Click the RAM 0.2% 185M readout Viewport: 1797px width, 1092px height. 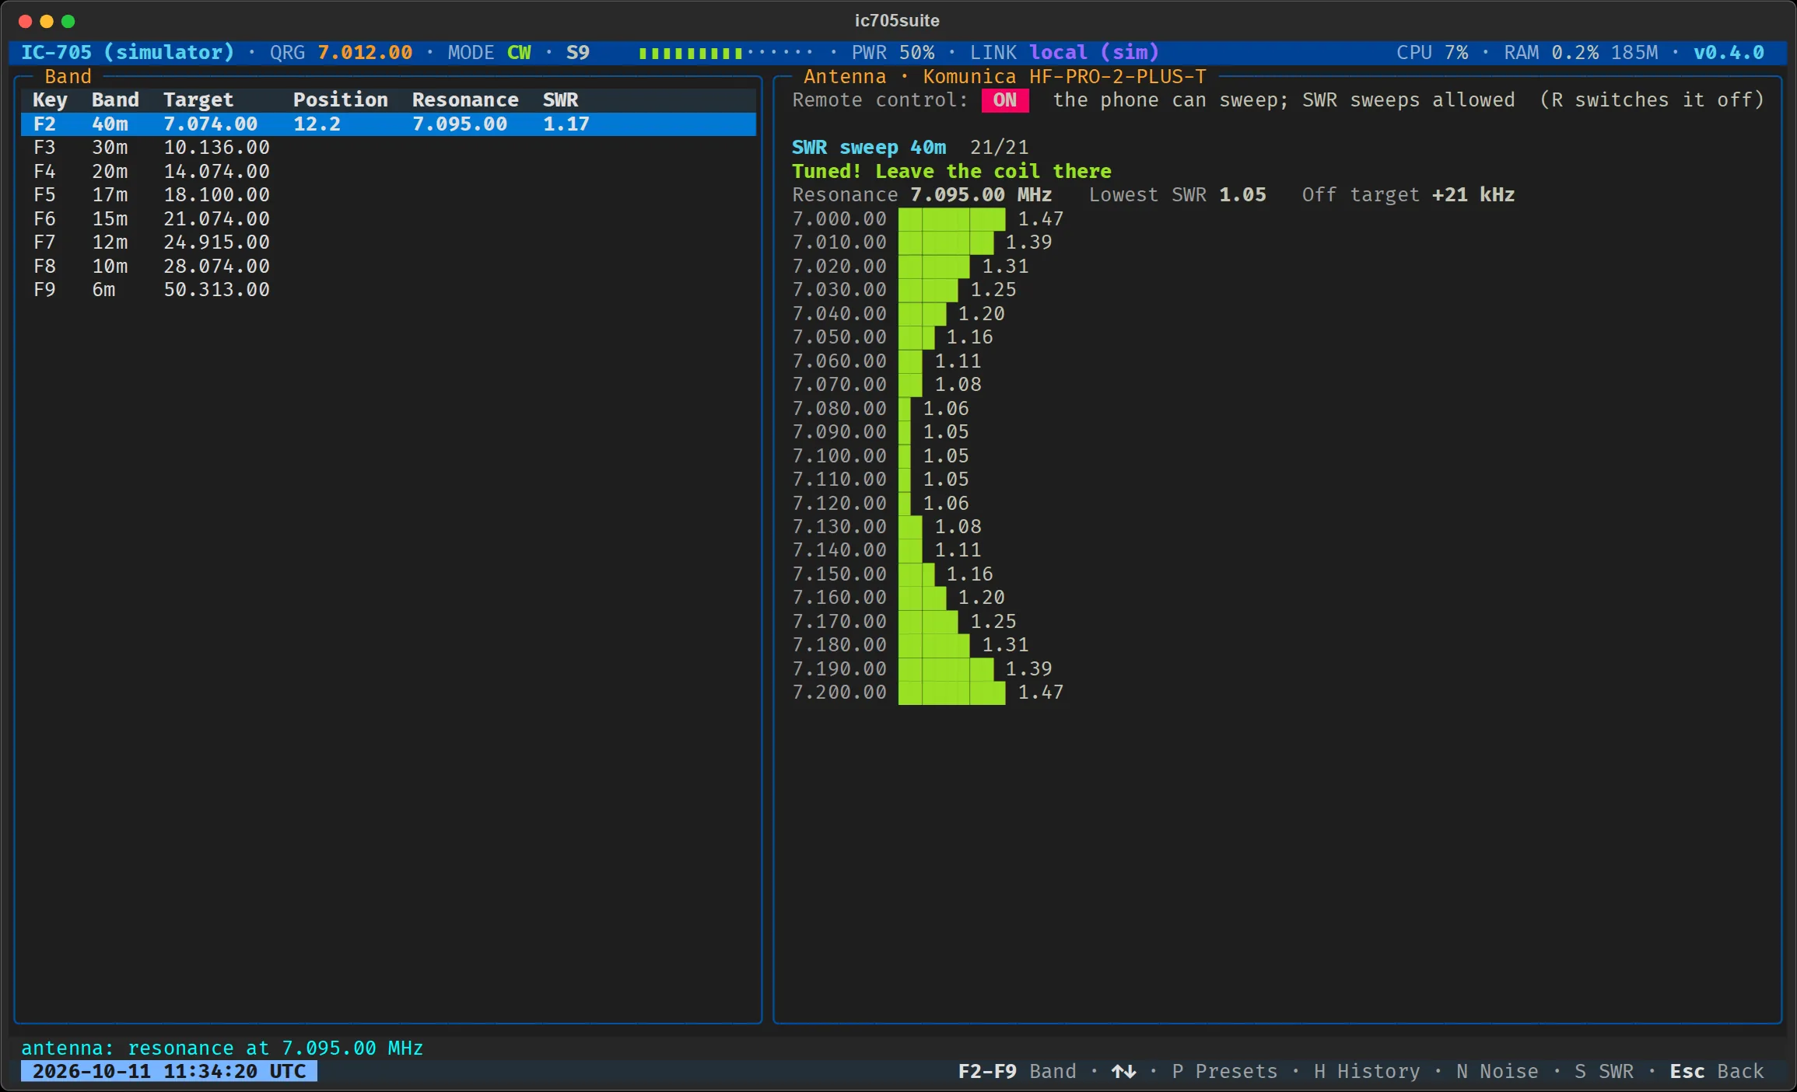[1581, 53]
